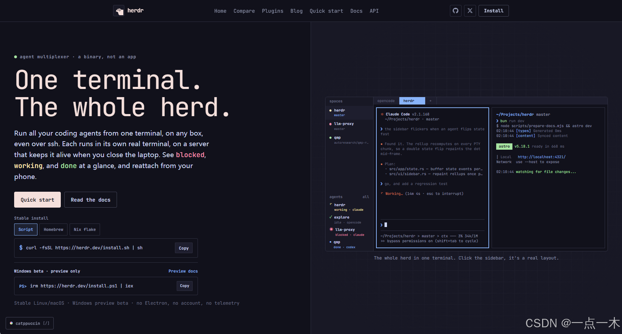Image resolution: width=622 pixels, height=334 pixels.
Task: Click 'watching for file changes...' text
Action: coord(546,172)
